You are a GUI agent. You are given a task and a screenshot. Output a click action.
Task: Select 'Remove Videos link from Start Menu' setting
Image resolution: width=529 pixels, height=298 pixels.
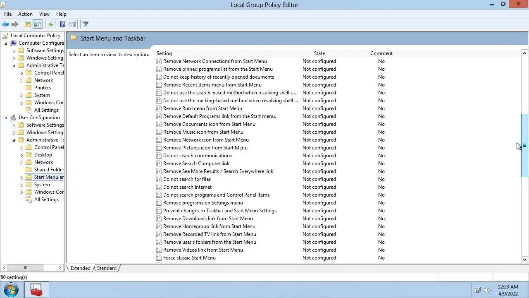pyautogui.click(x=203, y=250)
